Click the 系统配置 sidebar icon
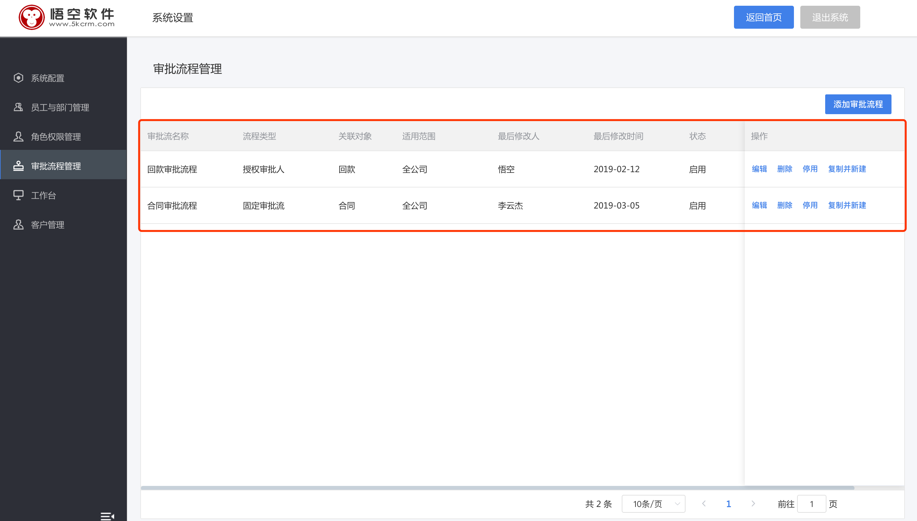 coord(19,77)
